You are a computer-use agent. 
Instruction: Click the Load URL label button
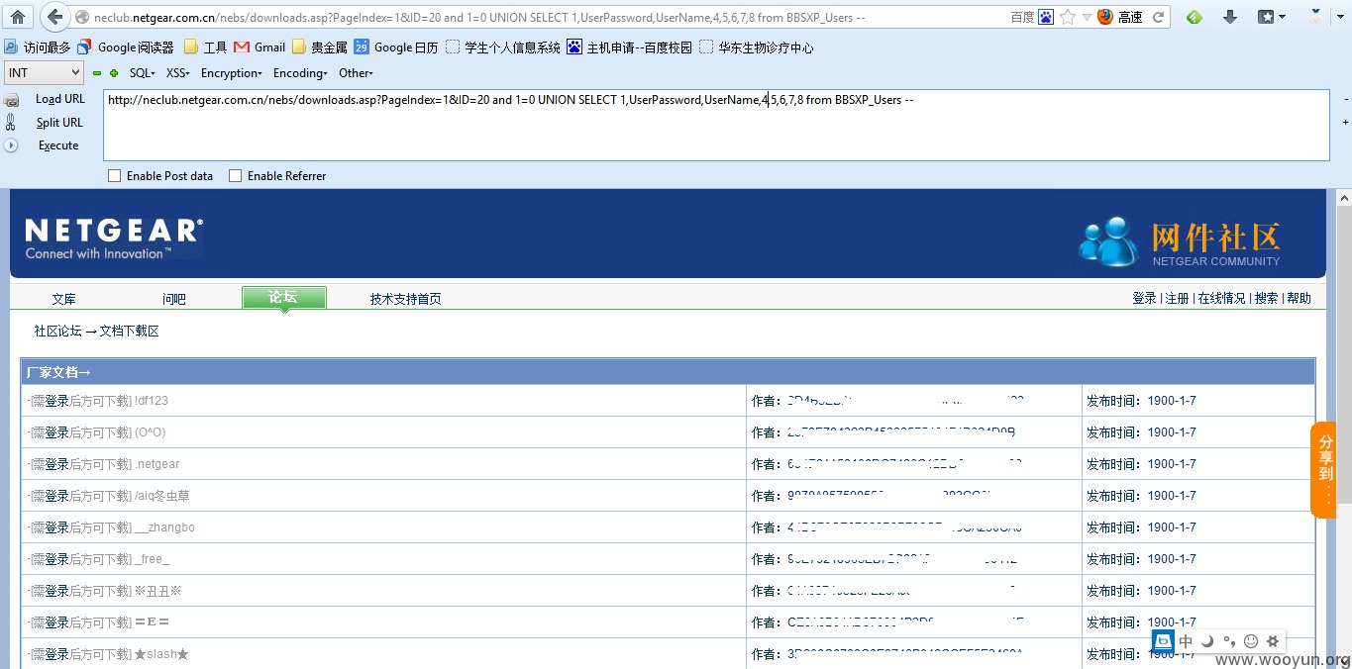tap(60, 99)
